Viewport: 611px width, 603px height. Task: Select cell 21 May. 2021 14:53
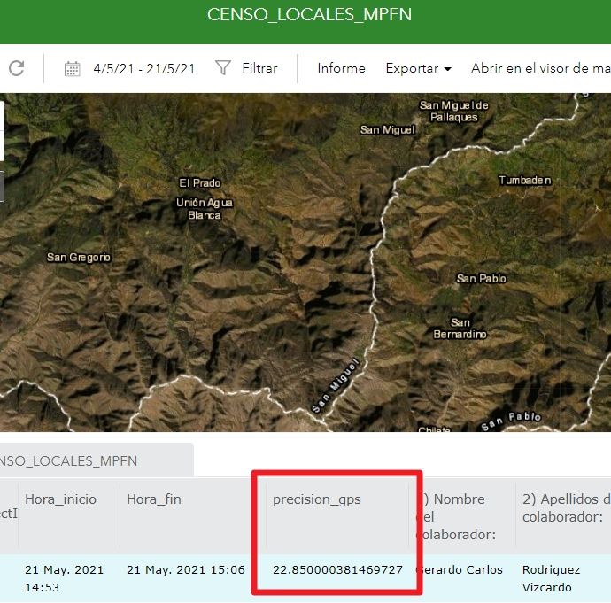click(65, 578)
